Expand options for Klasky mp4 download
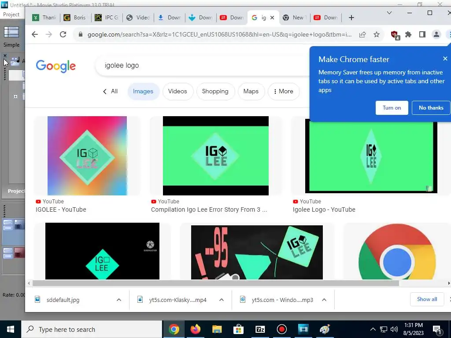 pos(222,300)
